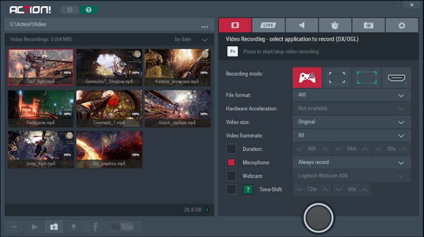
Task: Click the green help question icon
Action: [88, 10]
